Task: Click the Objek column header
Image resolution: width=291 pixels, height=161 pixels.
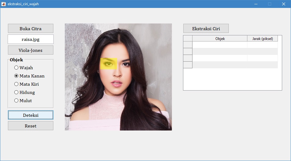Action: [220, 38]
